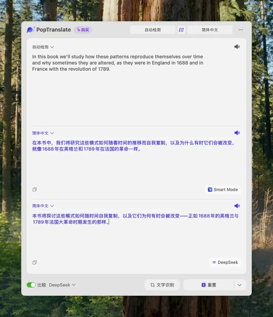273x317 pixels.
Task: Select the 自动检测 language button in header
Action: coord(153,30)
